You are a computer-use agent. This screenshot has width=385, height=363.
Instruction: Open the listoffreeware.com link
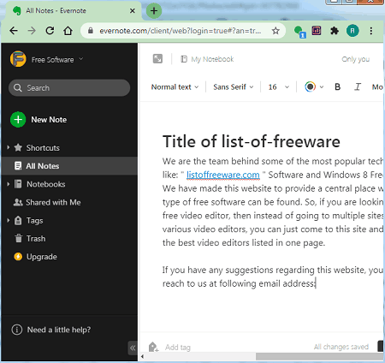click(x=223, y=175)
